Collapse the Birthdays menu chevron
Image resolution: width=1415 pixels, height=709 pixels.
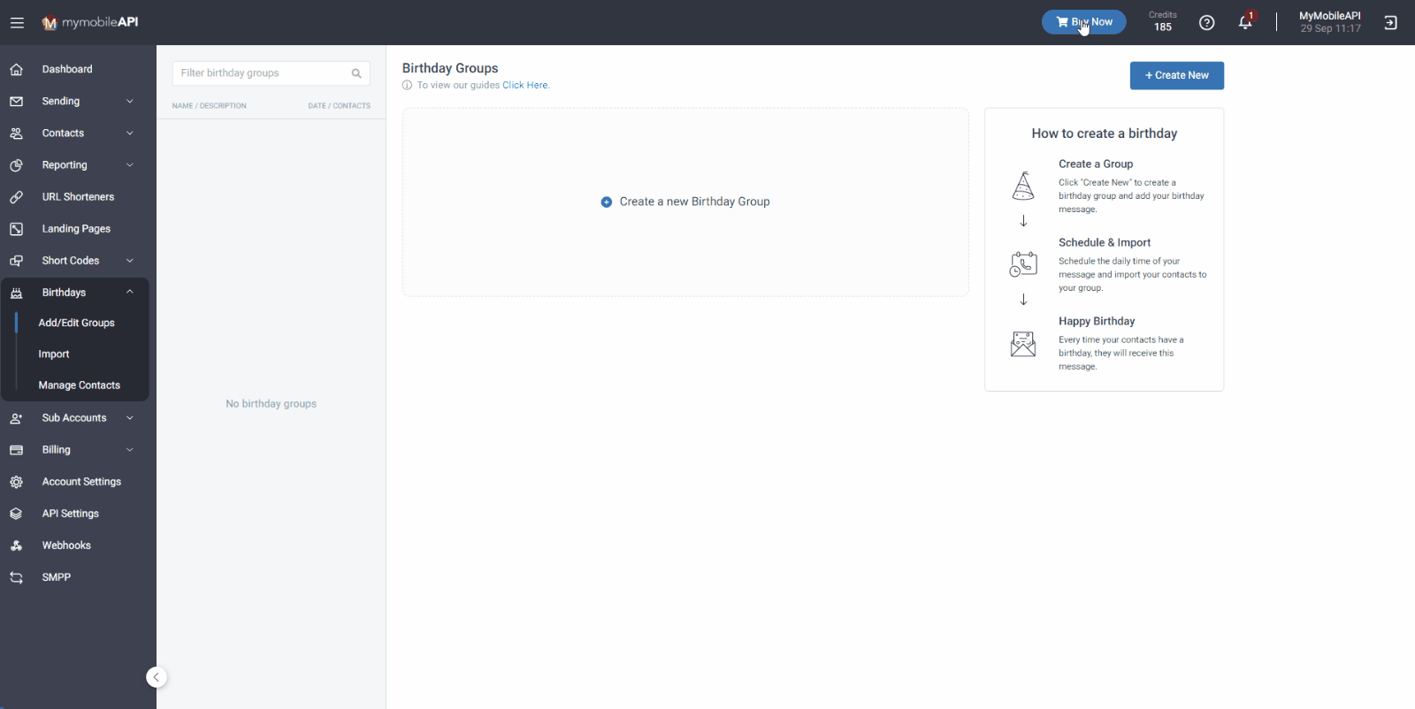click(x=130, y=292)
